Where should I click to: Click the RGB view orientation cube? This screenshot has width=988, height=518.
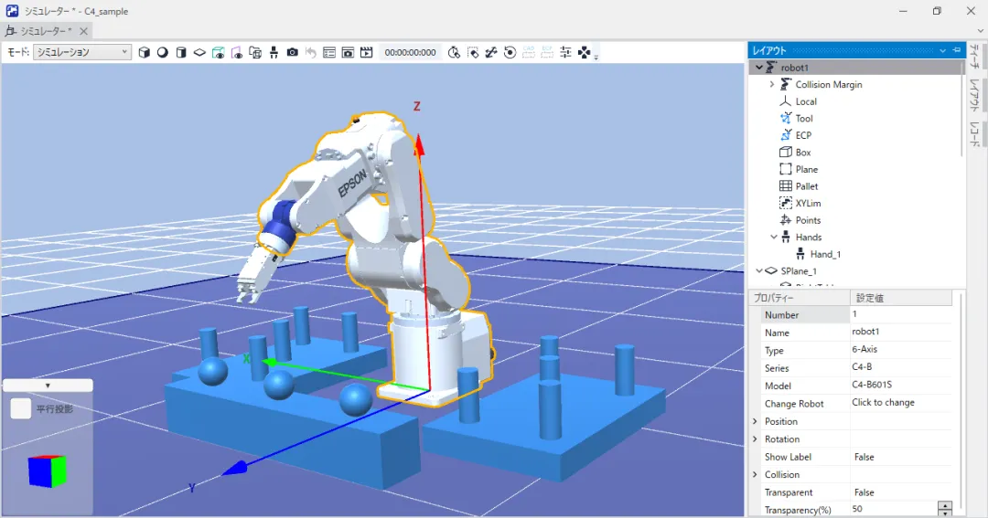47,471
